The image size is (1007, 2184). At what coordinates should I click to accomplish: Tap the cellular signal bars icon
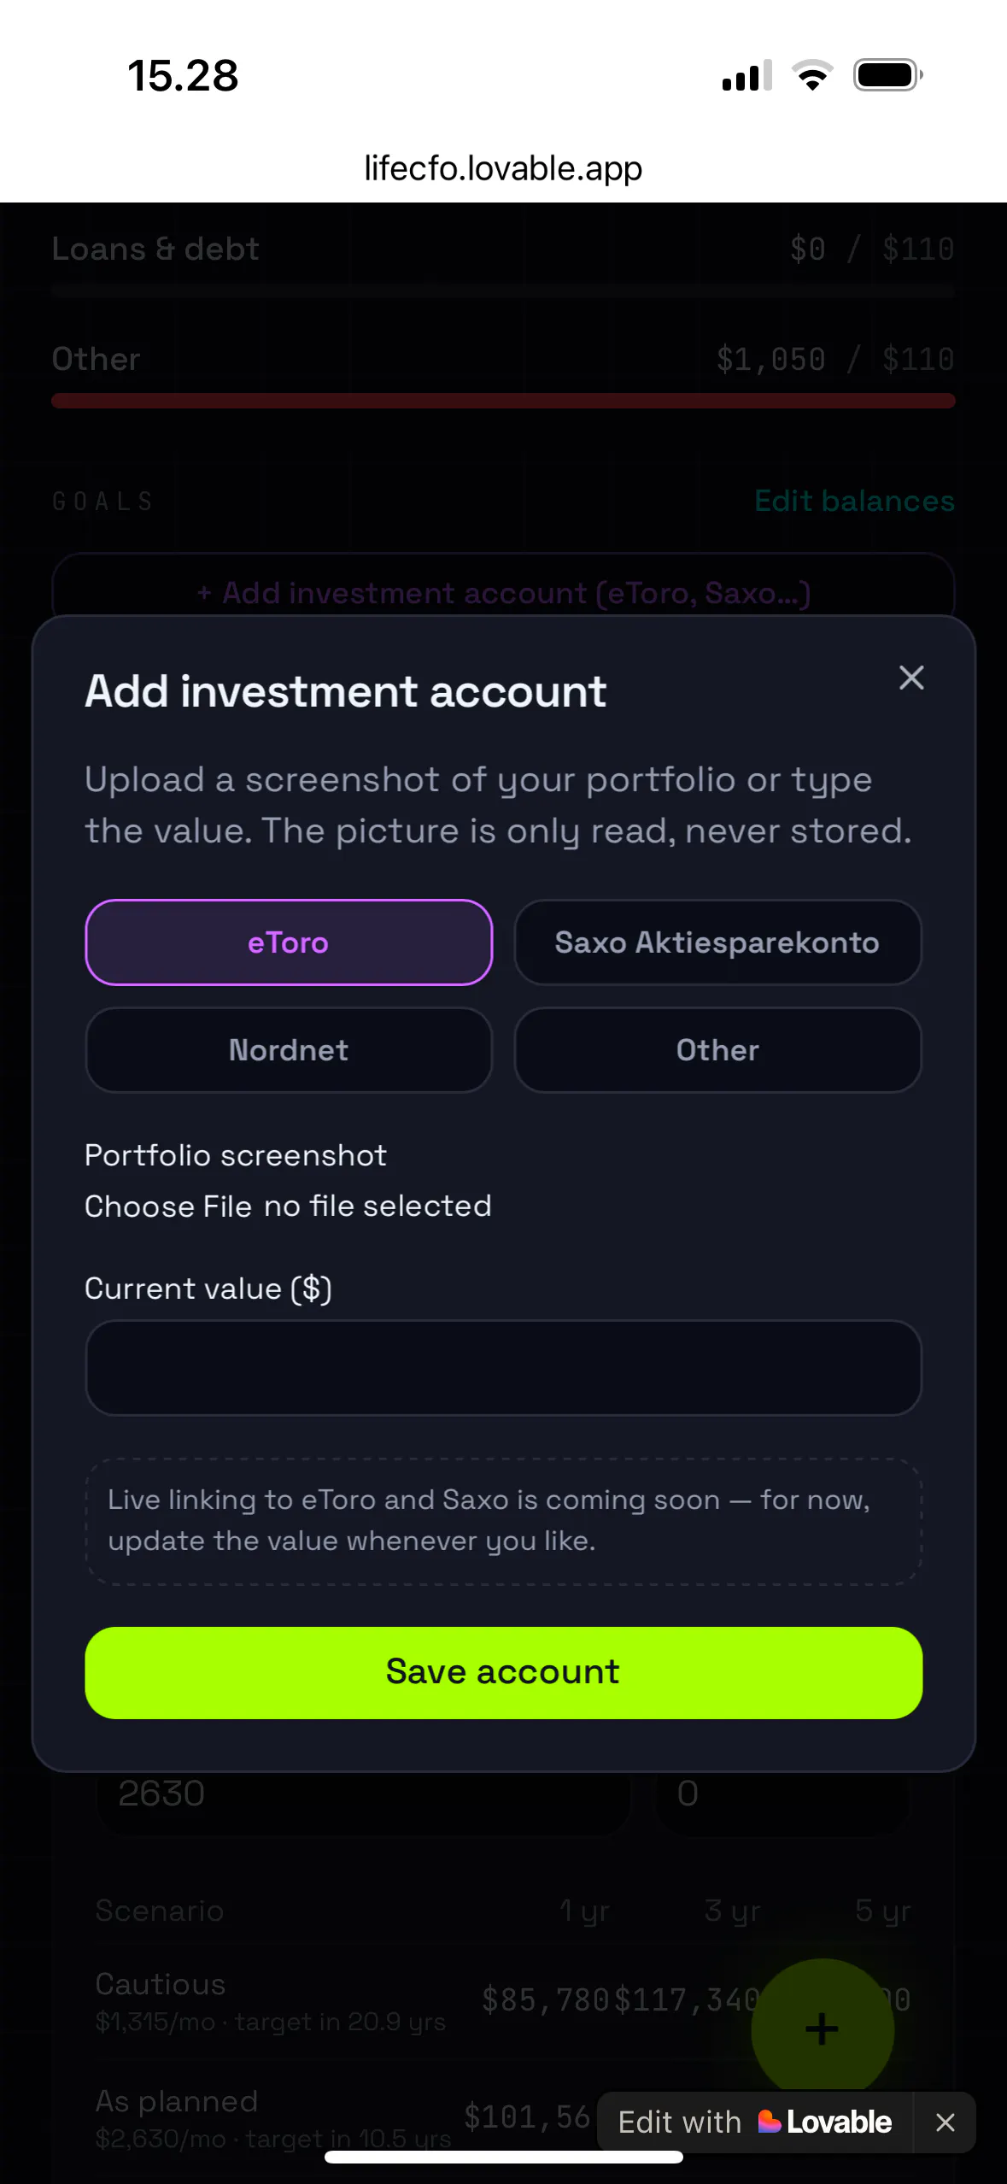[x=747, y=75]
